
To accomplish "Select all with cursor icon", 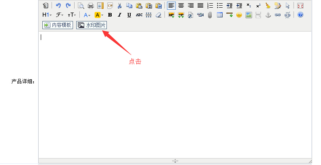I will point(288,6).
